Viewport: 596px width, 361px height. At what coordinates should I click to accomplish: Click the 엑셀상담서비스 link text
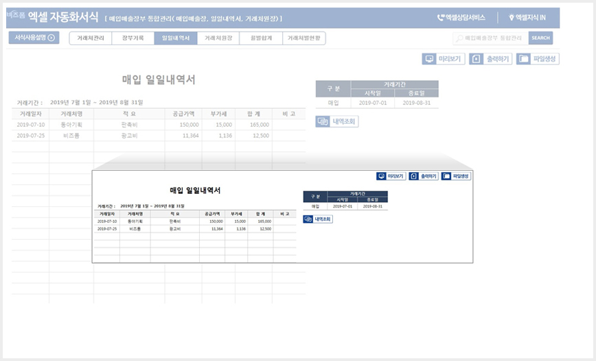(466, 17)
